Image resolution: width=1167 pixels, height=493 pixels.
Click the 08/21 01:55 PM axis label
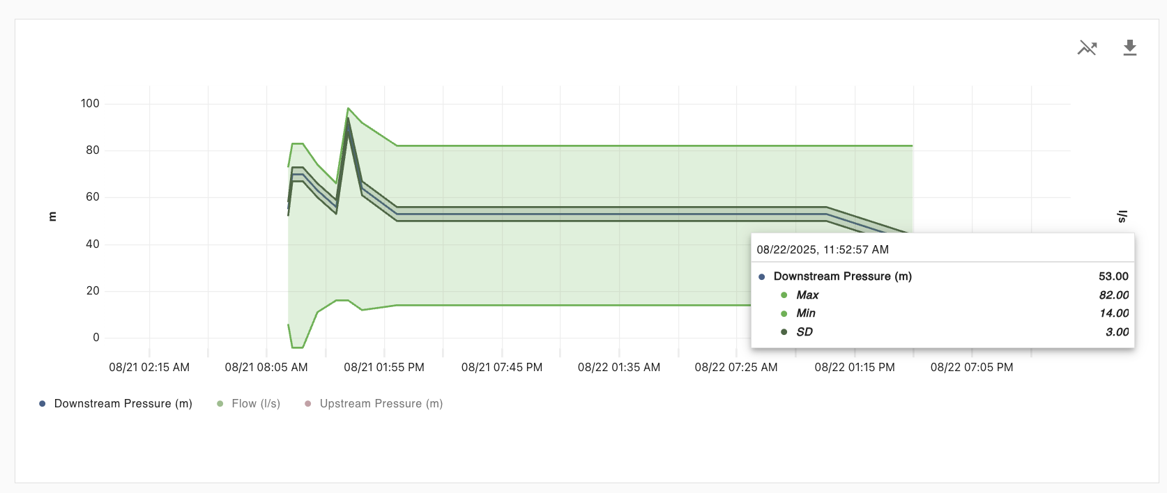(x=384, y=367)
